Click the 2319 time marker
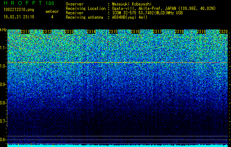Screen dimensions: 231x147 pos(201,32)
